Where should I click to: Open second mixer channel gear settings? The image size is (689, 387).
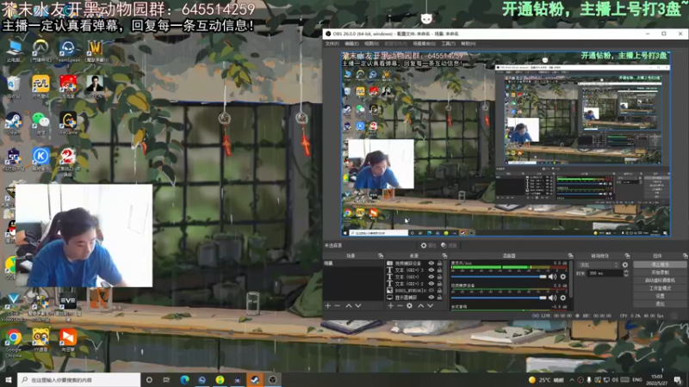tap(563, 298)
